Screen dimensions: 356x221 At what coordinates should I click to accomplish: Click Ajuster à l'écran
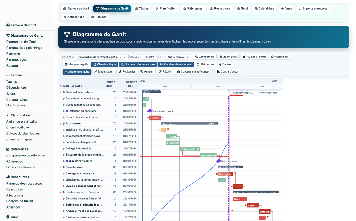(254, 57)
